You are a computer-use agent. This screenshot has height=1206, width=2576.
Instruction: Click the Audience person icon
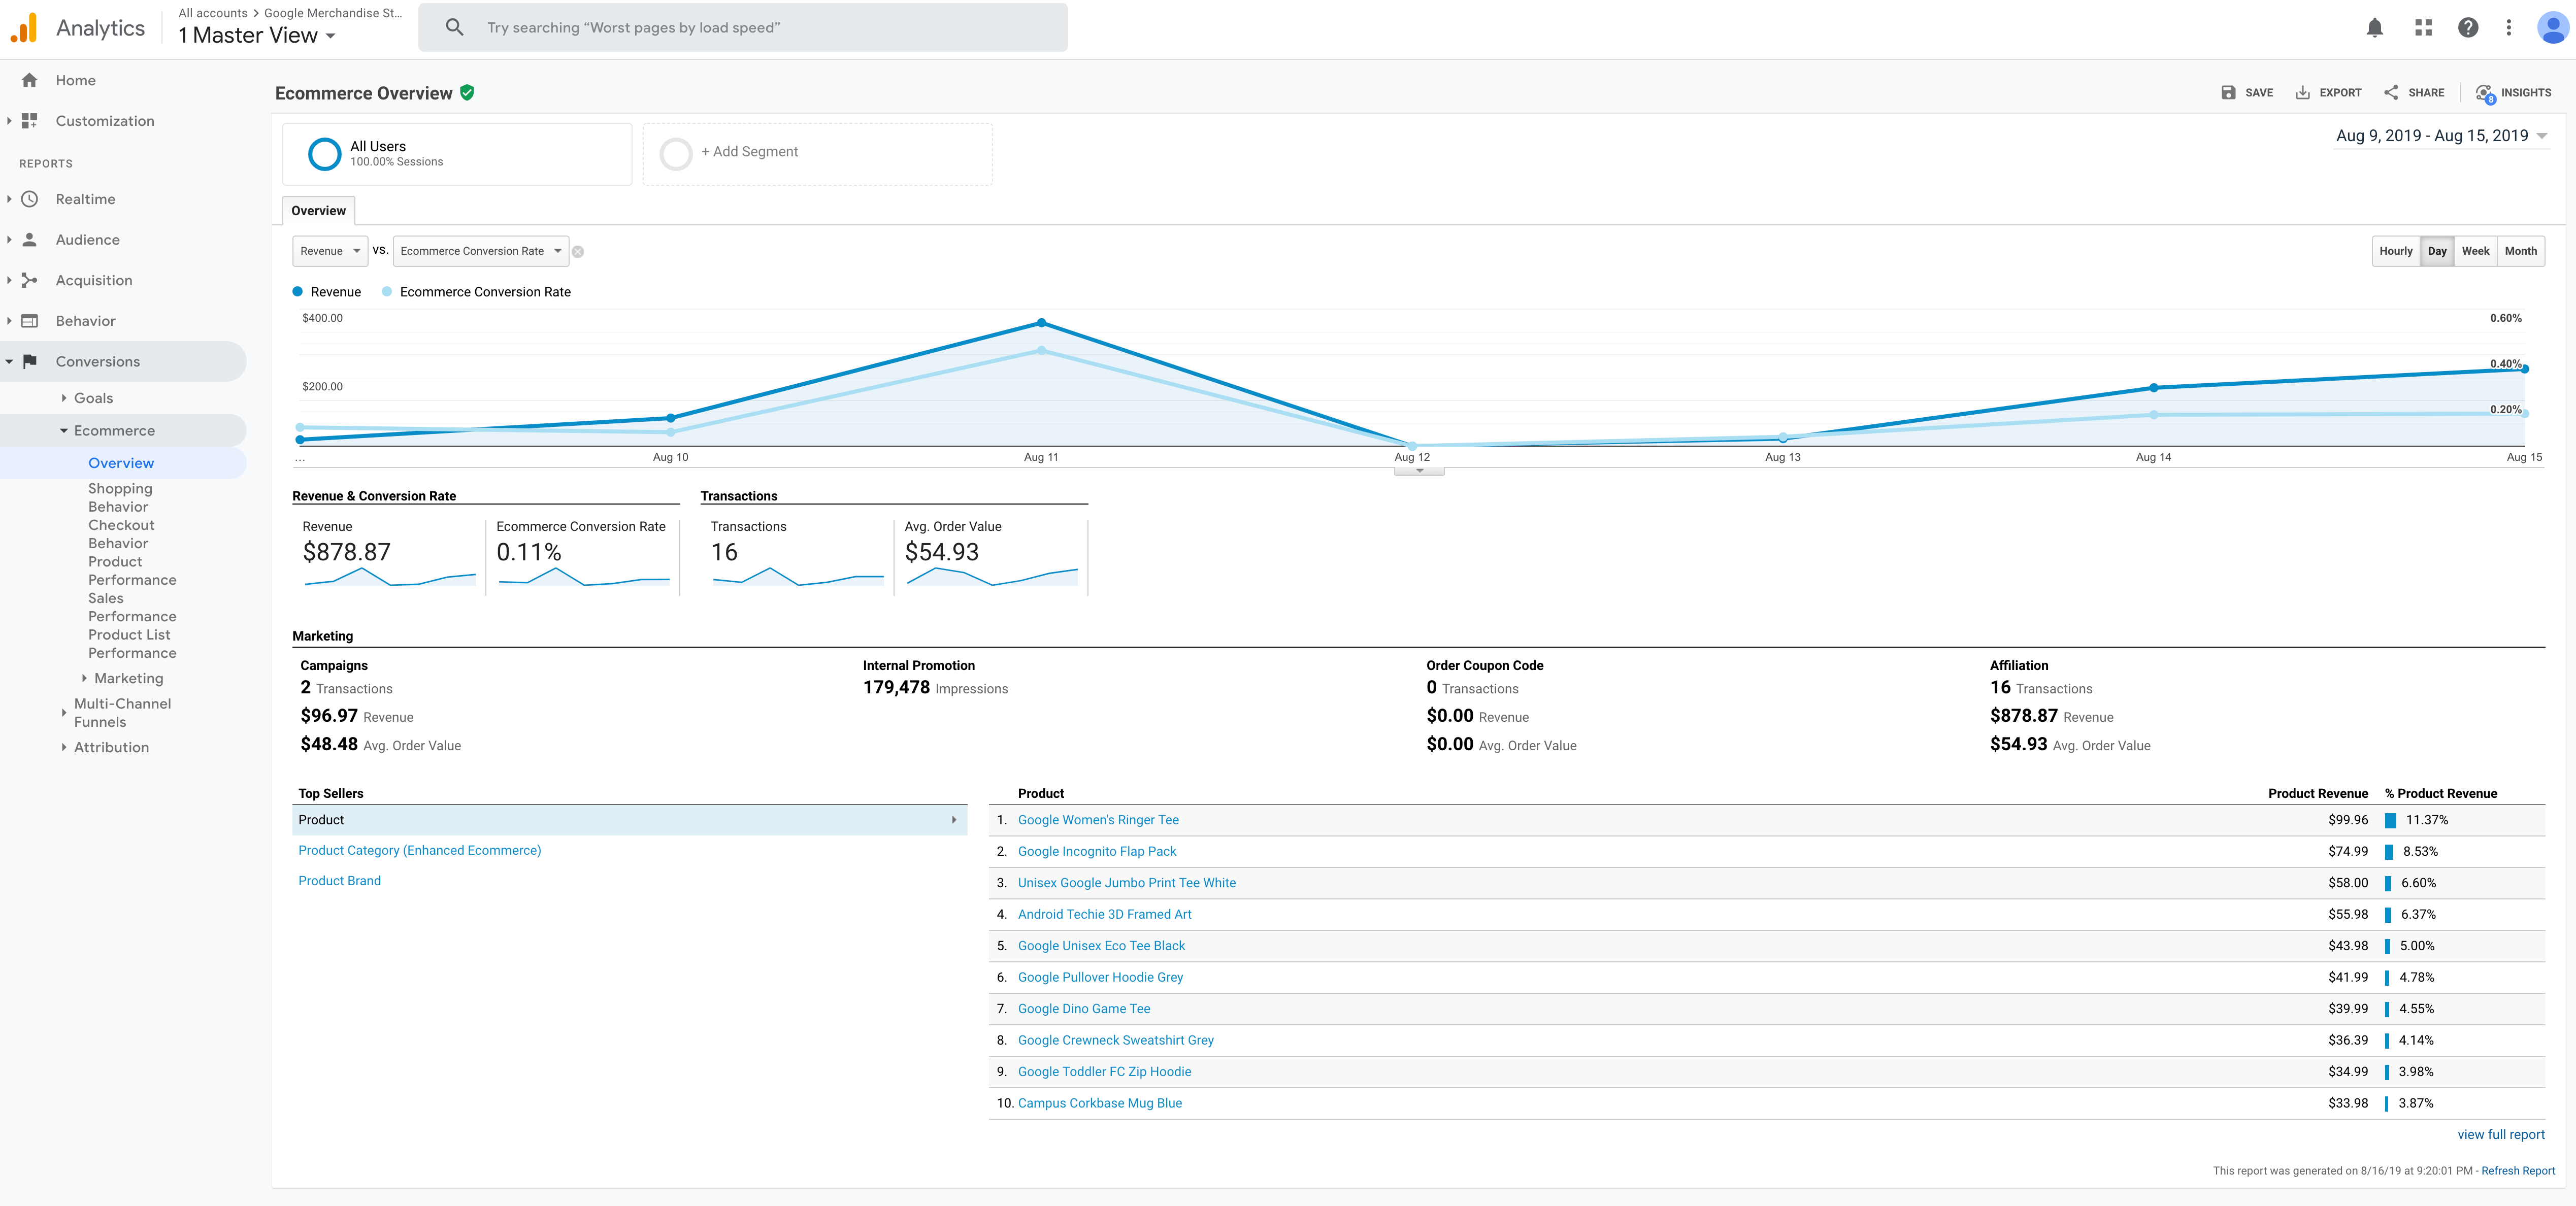click(x=30, y=240)
